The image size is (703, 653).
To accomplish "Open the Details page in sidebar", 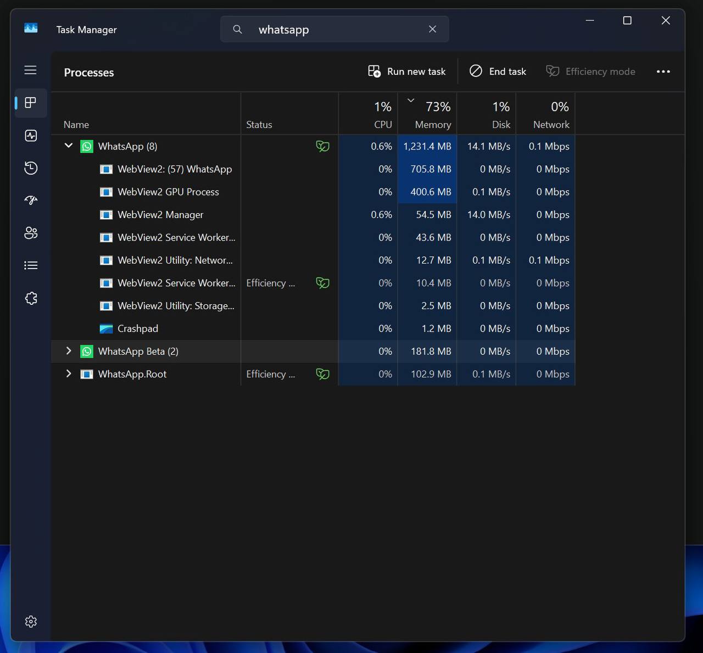I will click(x=31, y=265).
